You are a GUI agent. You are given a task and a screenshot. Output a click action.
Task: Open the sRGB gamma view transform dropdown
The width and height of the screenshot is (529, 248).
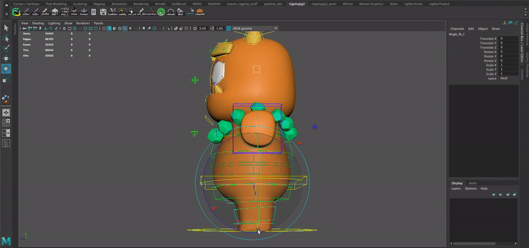point(255,28)
